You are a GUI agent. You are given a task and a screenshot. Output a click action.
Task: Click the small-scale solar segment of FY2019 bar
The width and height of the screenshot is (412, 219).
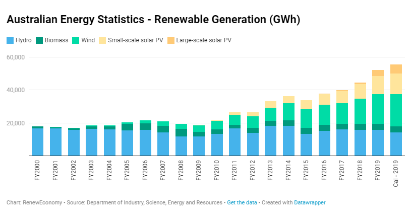[x=378, y=85]
